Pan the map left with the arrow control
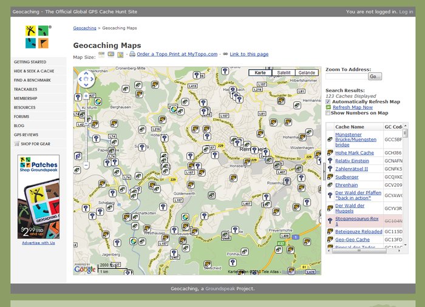 80,79
